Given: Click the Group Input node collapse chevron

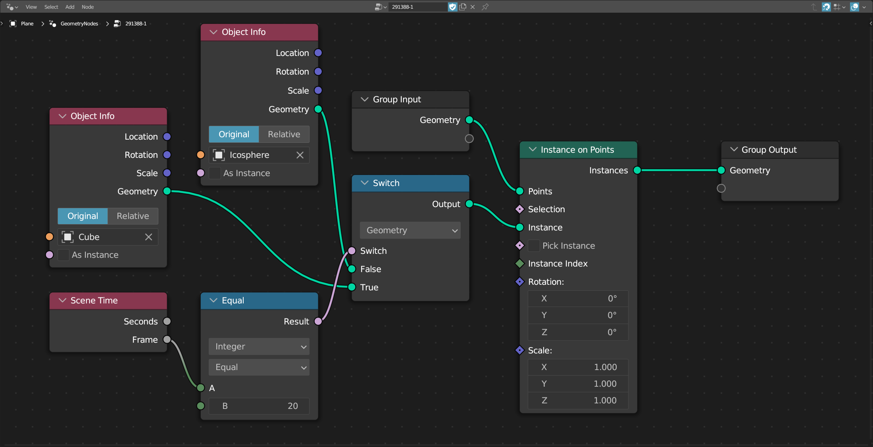Looking at the screenshot, I should (365, 99).
